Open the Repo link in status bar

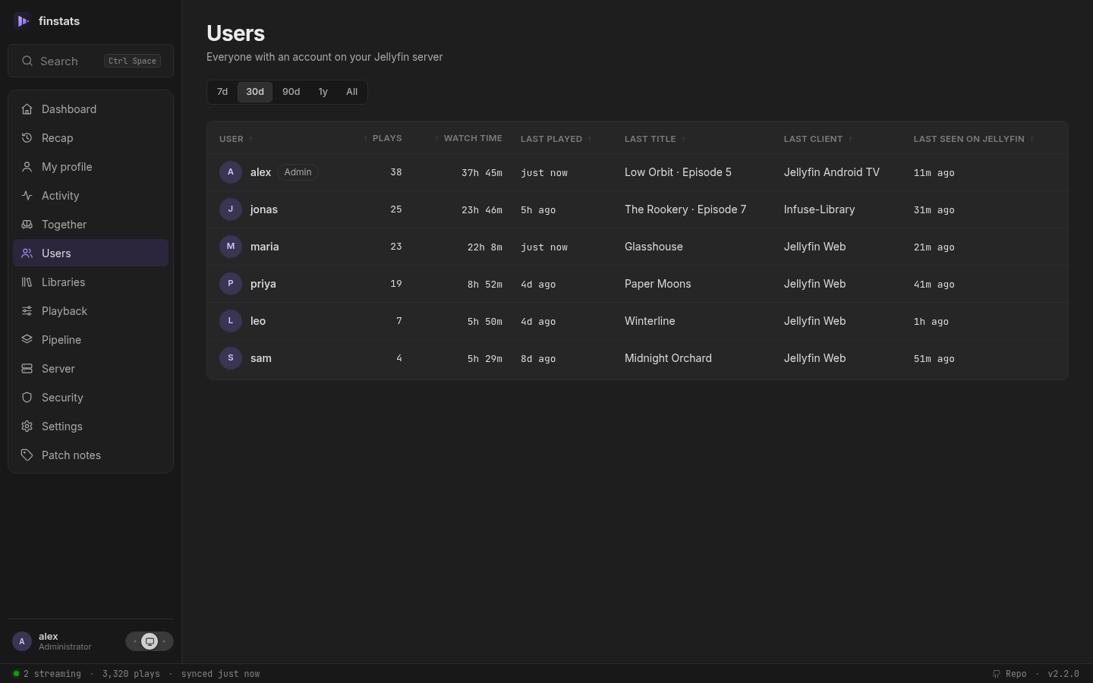click(x=1010, y=674)
